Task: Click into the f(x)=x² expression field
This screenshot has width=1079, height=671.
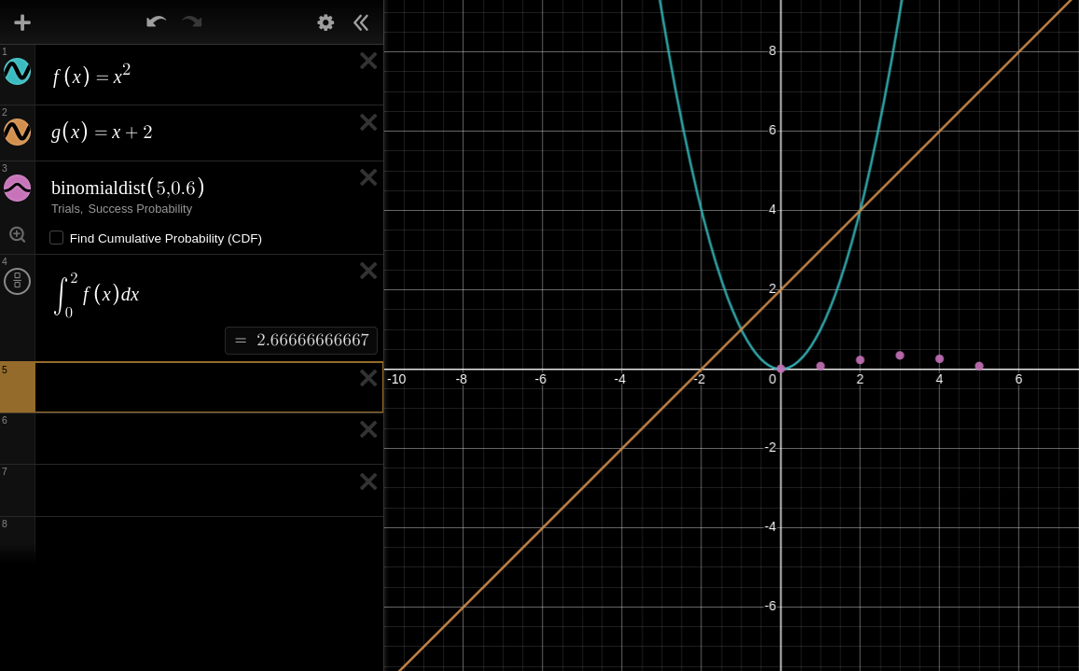Action: coord(187,77)
